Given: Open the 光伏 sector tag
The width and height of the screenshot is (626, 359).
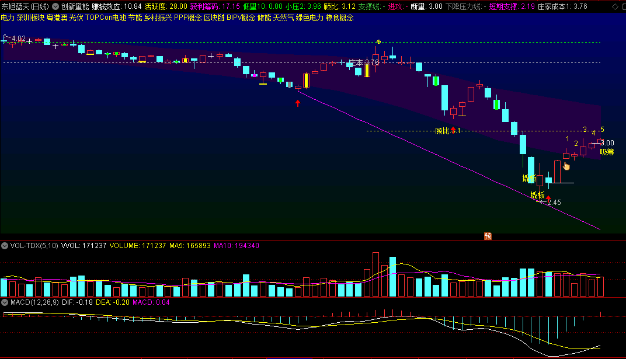Looking at the screenshot, I should 76,18.
